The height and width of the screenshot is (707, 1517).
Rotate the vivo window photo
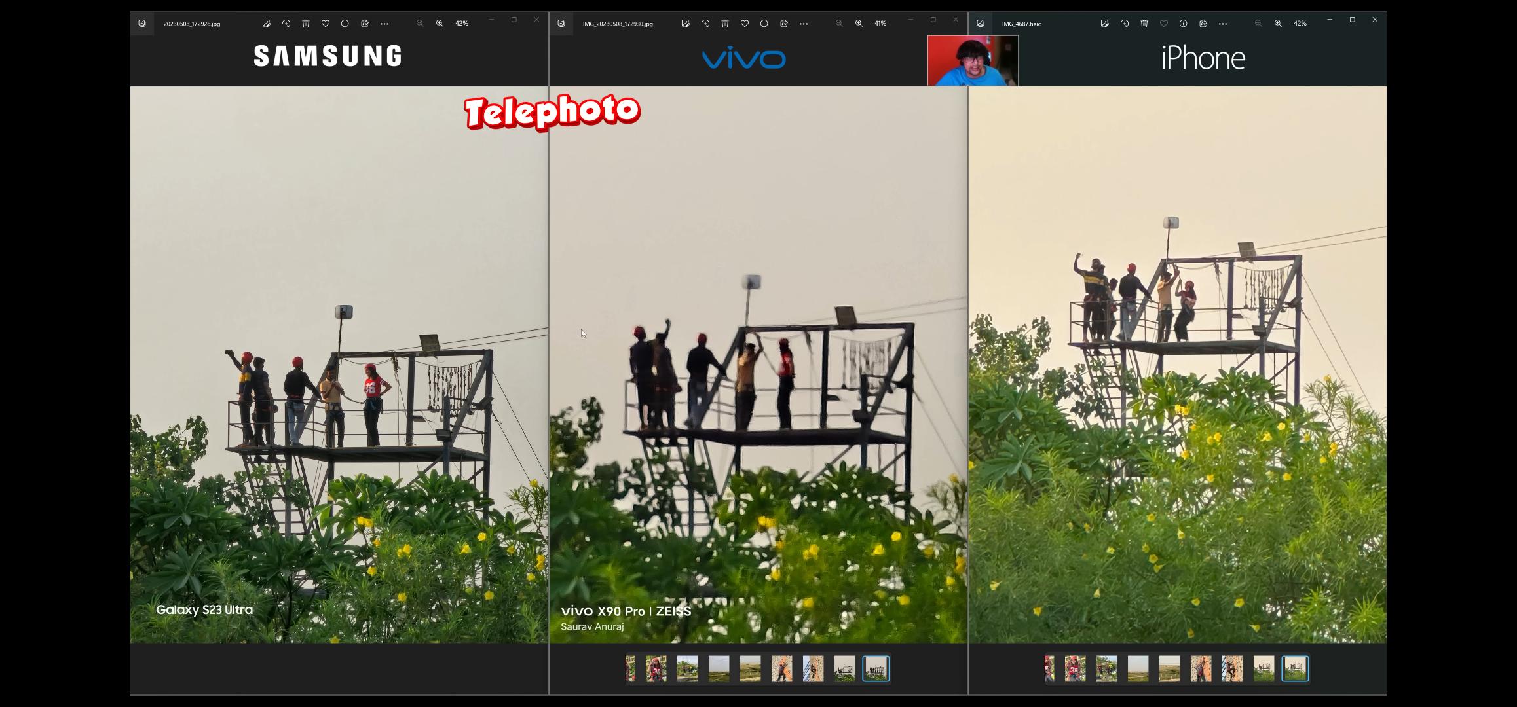click(705, 24)
